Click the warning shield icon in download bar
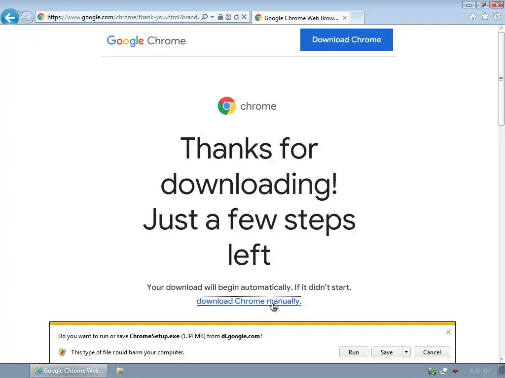 62,352
